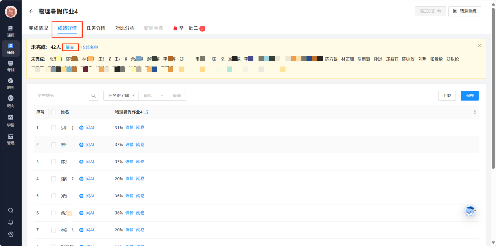
Task: Open the 对比分析 tab
Action: point(125,28)
